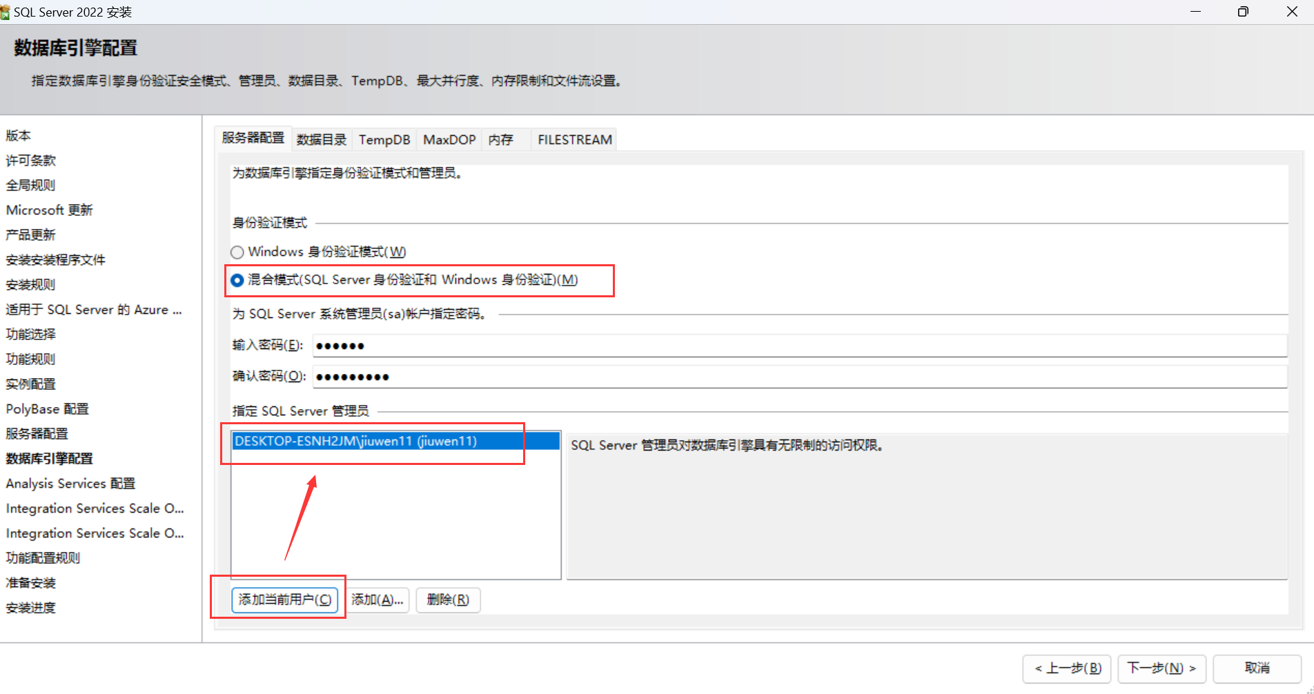Click 数据库引擎配置 step in sidebar
This screenshot has width=1314, height=694.
pyautogui.click(x=50, y=459)
